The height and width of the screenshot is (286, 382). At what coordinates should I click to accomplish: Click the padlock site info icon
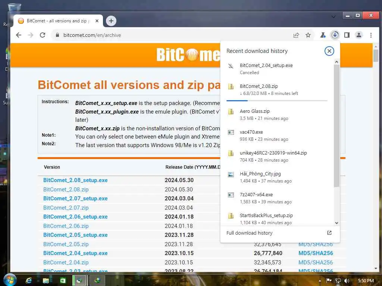click(x=57, y=35)
